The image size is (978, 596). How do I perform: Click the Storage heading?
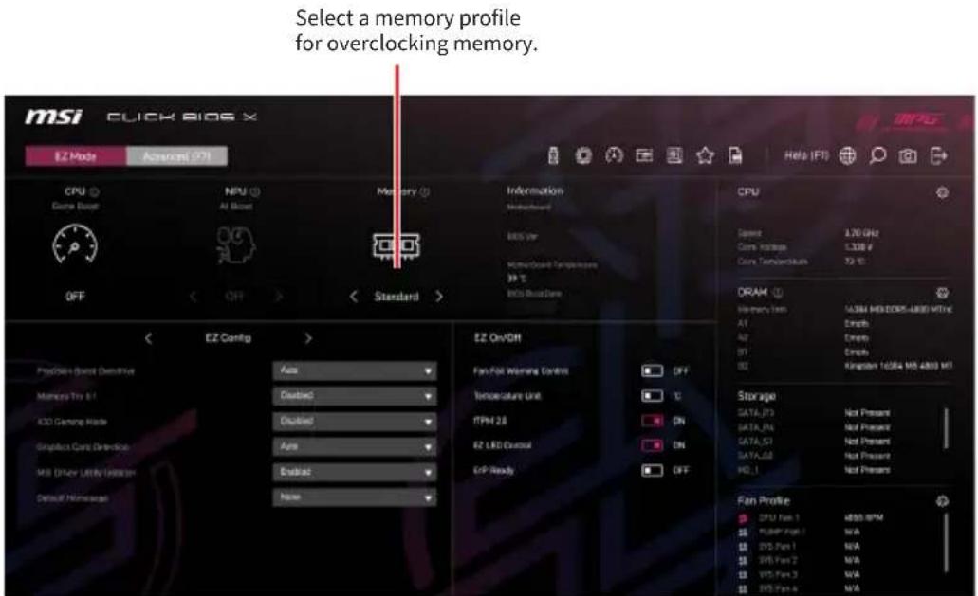point(756,396)
